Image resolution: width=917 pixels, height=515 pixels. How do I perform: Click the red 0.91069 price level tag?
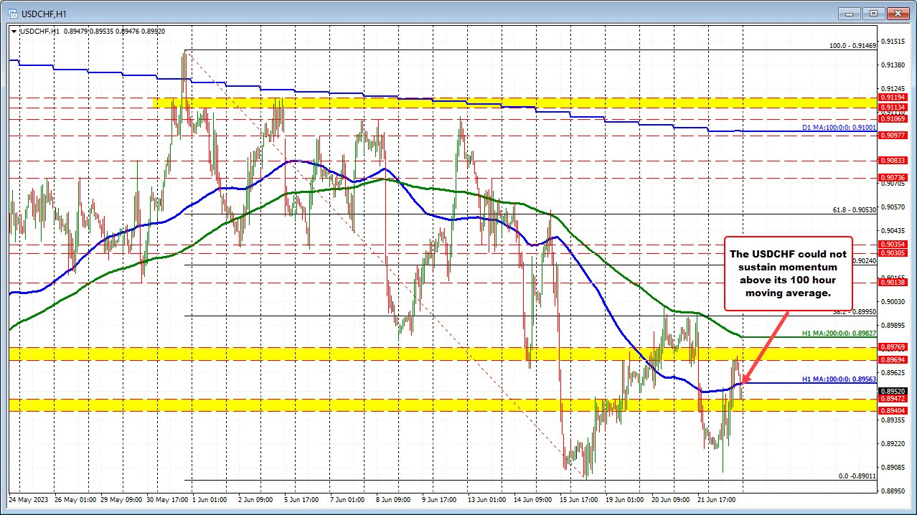pos(893,118)
